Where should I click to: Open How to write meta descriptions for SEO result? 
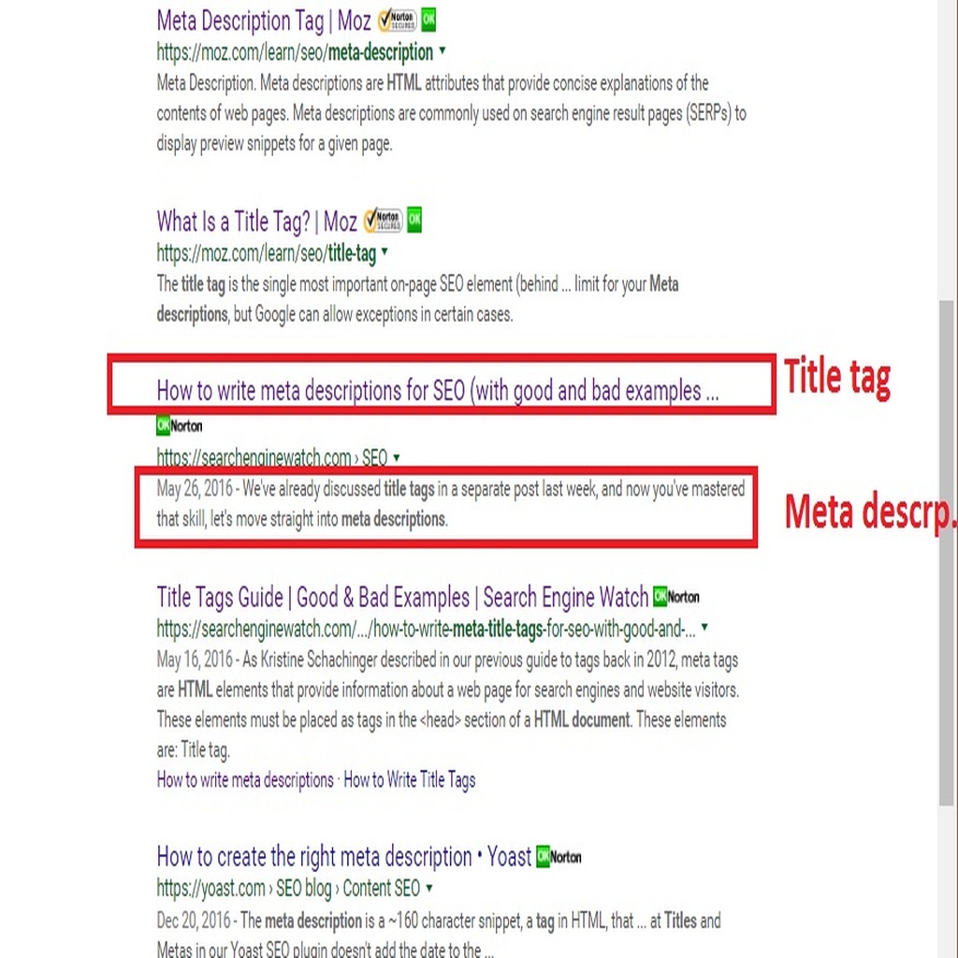(x=438, y=391)
